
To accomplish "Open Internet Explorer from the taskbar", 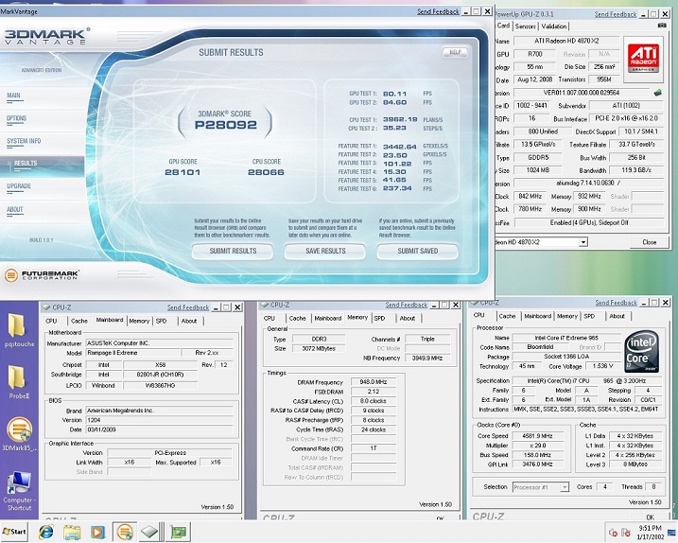I will point(45,532).
